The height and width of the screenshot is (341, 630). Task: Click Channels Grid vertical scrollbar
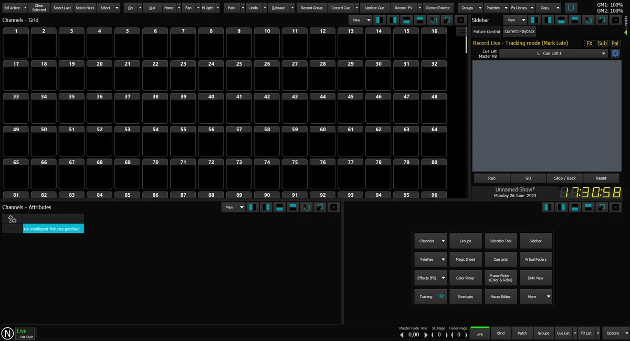tap(467, 45)
